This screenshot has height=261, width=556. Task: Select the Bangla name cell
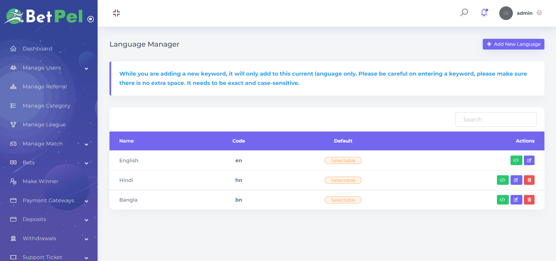(128, 200)
